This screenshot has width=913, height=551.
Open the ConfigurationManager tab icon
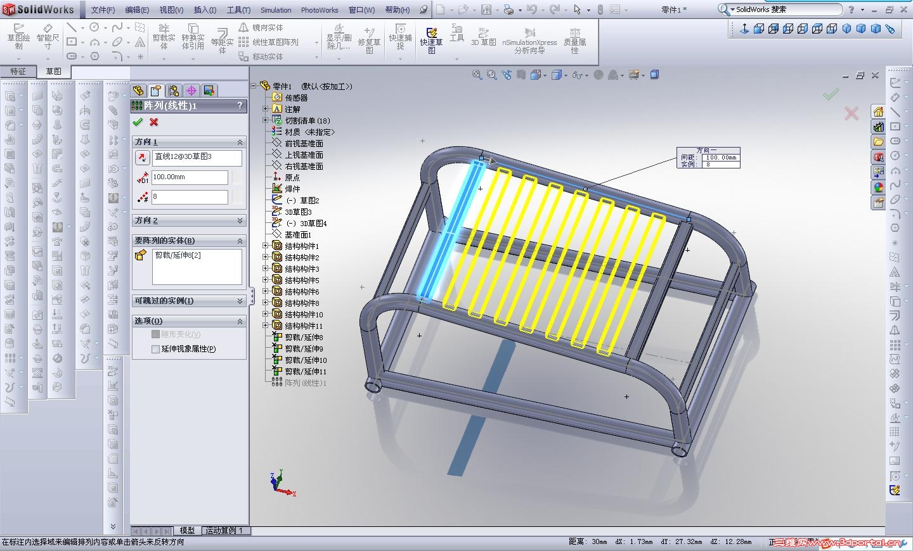pyautogui.click(x=174, y=91)
